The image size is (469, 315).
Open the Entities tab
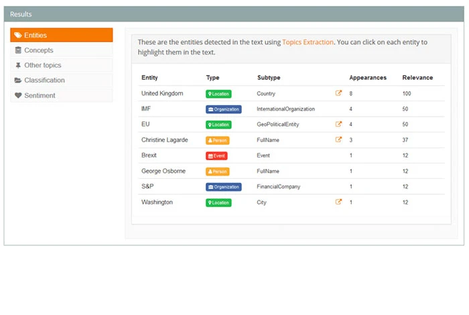[x=62, y=35]
